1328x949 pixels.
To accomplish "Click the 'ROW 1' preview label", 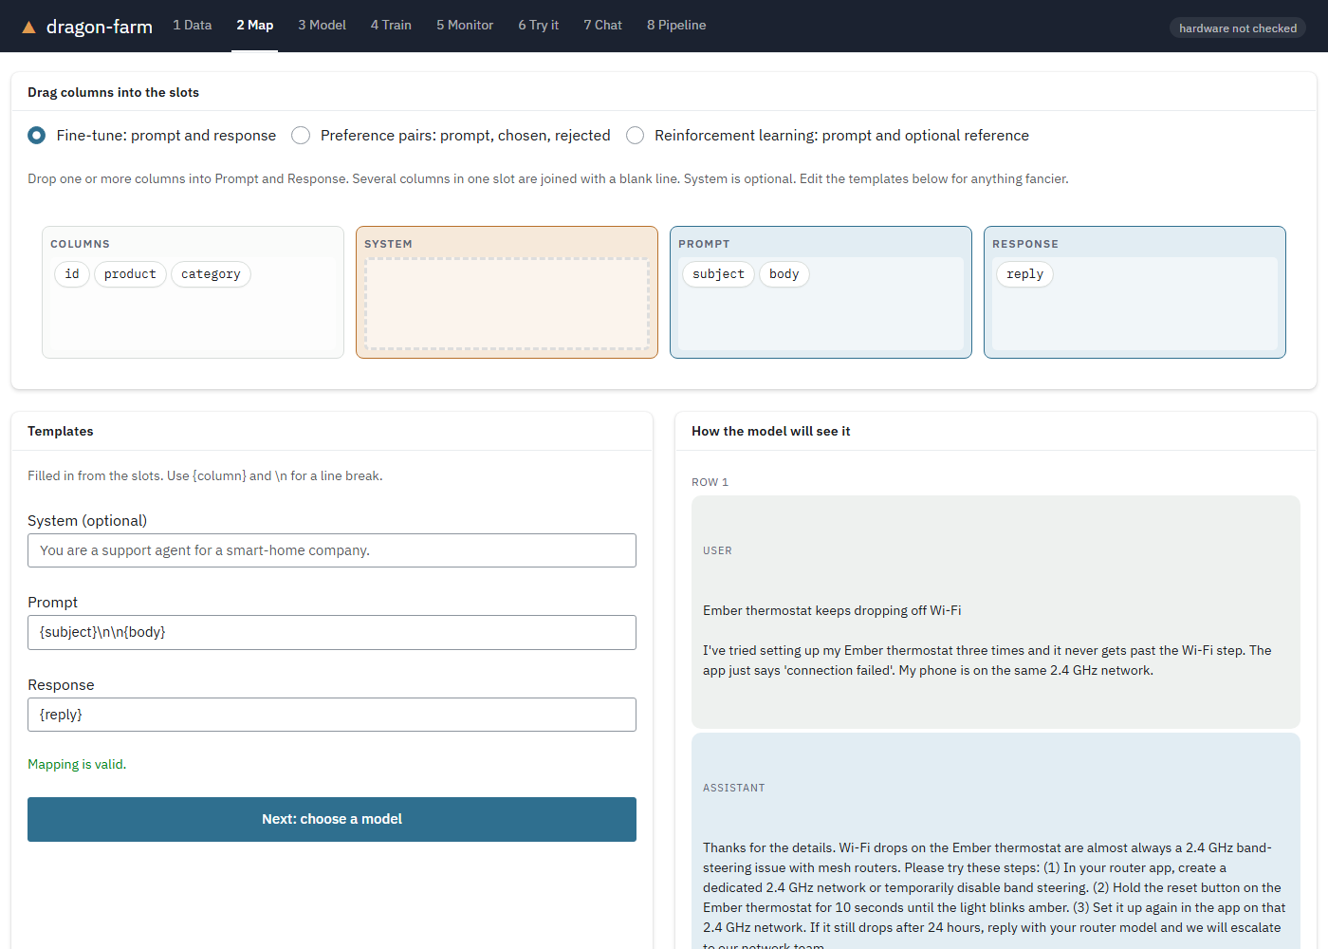I will pos(710,482).
